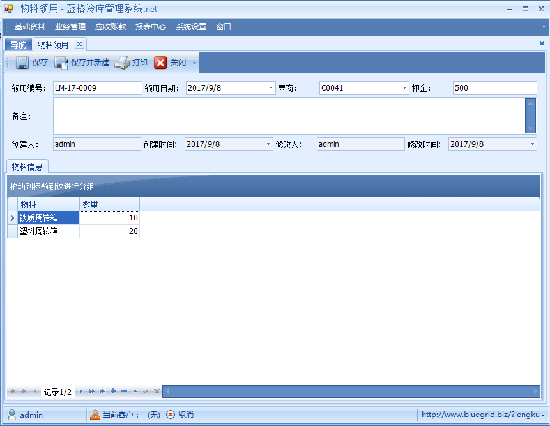Click the red 关闭 (Close) toolbar icon
The width and height of the screenshot is (550, 426).
click(160, 63)
